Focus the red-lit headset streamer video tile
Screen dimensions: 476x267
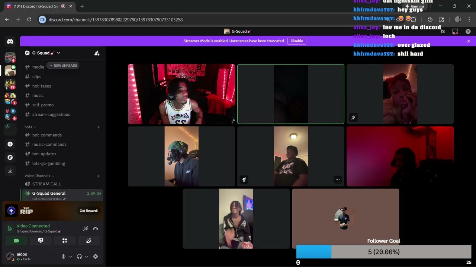[x=181, y=94]
